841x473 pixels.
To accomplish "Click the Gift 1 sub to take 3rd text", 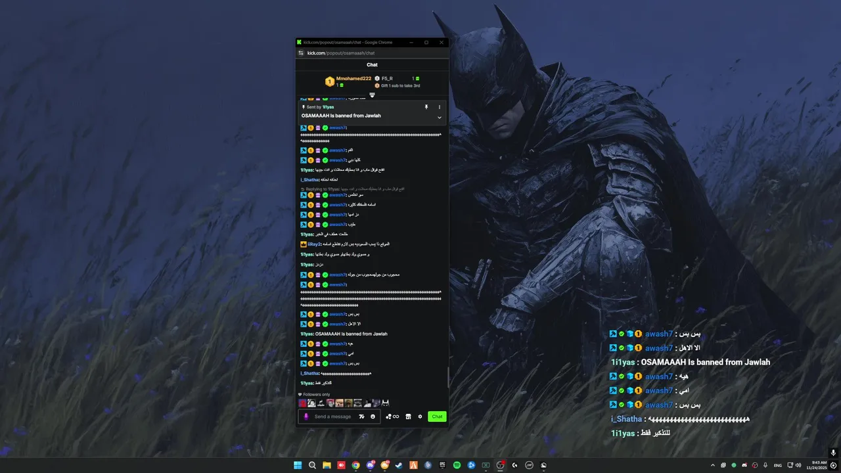I will click(400, 85).
